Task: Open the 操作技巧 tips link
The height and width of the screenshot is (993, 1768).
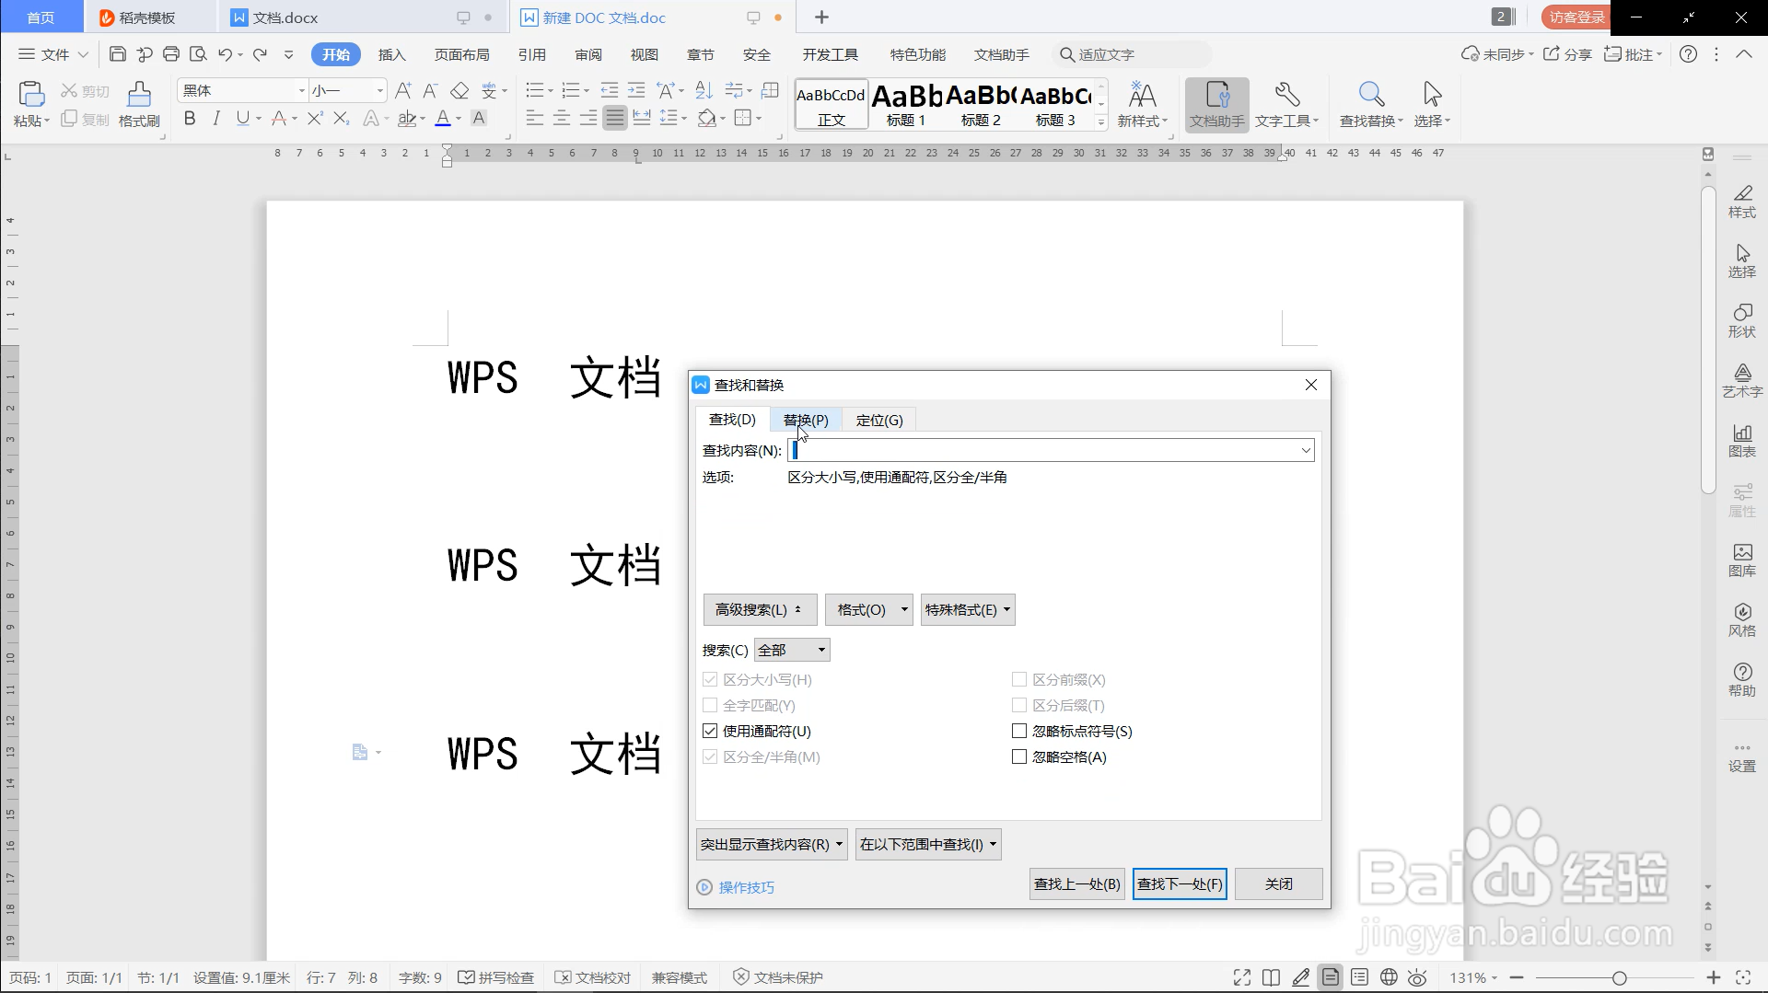Action: point(745,887)
